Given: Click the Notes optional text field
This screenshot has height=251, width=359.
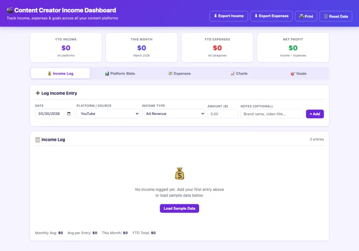Looking at the screenshot, I should point(272,114).
